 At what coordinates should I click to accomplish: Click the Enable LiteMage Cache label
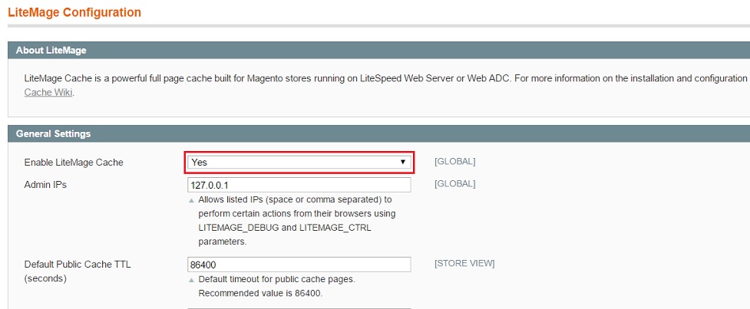(x=74, y=163)
